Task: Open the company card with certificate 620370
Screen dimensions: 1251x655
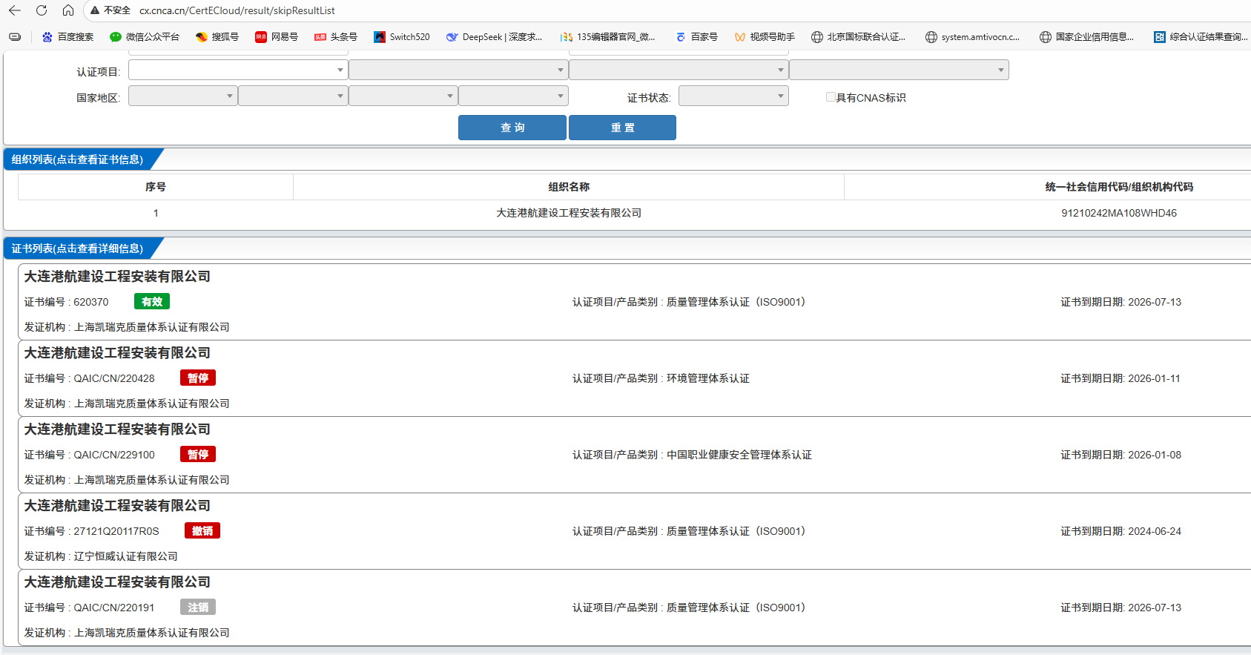Action: [x=634, y=302]
